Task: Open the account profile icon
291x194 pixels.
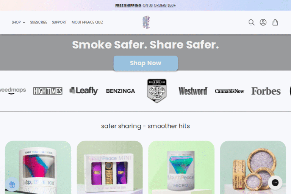Action: pos(263,22)
